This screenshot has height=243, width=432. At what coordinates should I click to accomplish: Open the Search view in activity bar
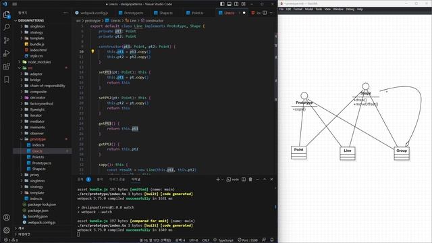pyautogui.click(x=6, y=27)
